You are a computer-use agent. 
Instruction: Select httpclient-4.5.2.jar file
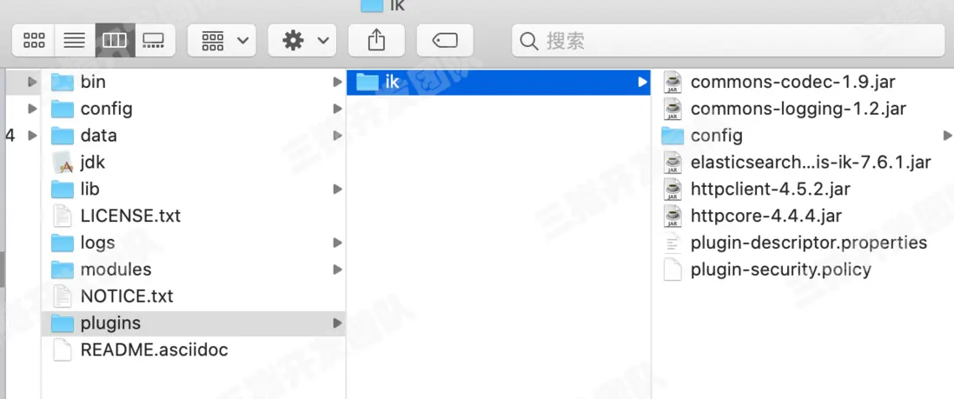point(803,189)
